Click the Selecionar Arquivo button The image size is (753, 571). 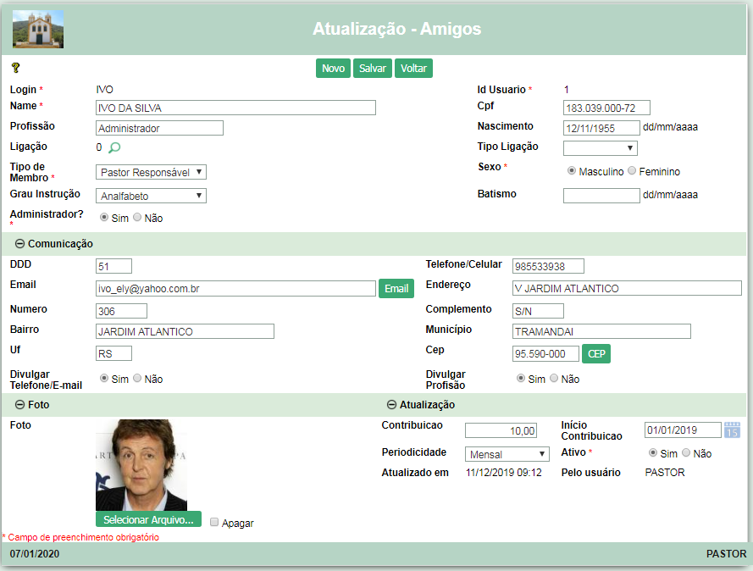148,519
